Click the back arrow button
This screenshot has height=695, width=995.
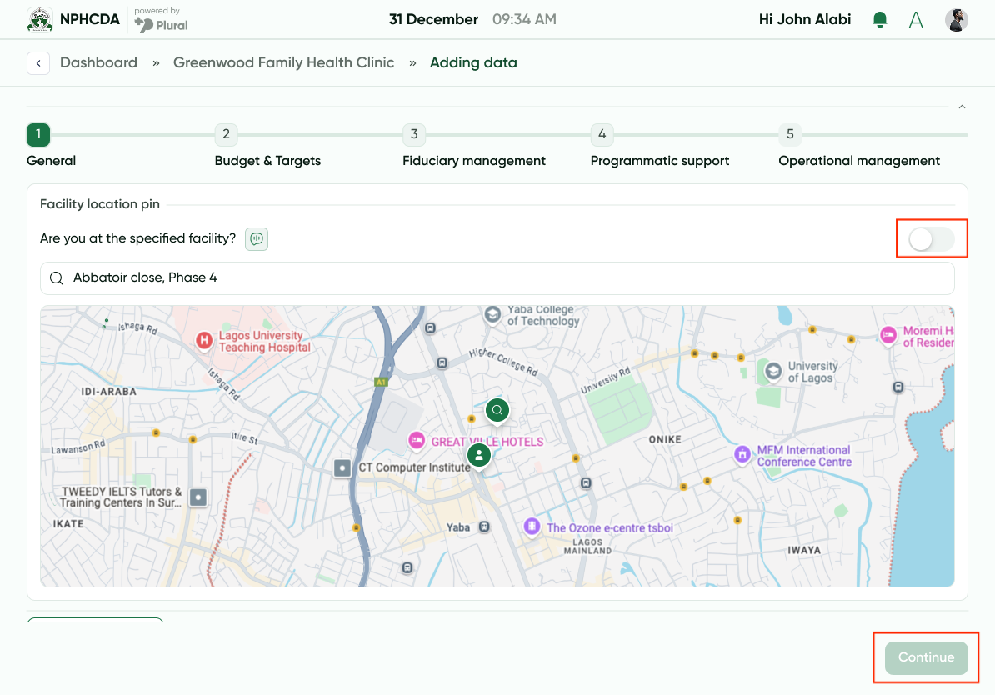pyautogui.click(x=38, y=63)
